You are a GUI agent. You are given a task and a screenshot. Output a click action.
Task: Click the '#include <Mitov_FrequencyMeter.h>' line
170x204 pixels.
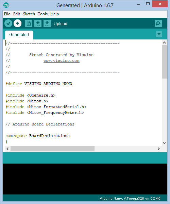pyautogui.click(x=45, y=113)
